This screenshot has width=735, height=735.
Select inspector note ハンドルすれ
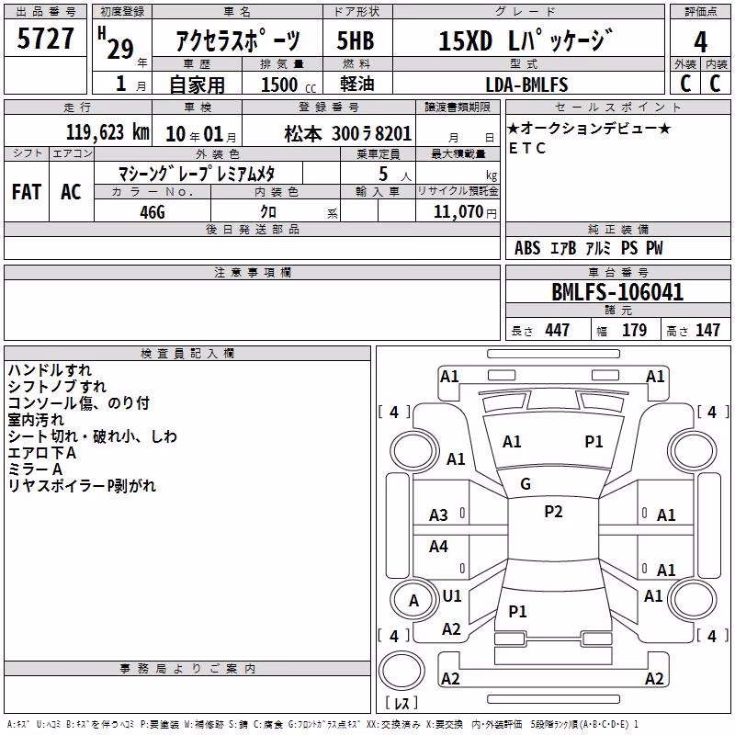[50, 370]
